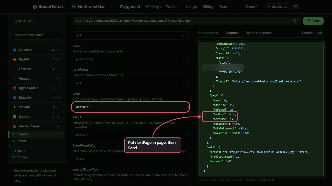
Task: Click the GitHub platform icon
Action: (x=15, y=107)
